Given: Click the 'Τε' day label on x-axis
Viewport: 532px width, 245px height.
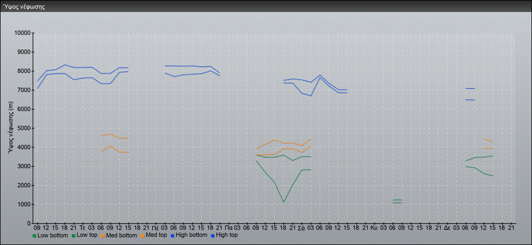Looking at the screenshot, I should pyautogui.click(x=83, y=228).
